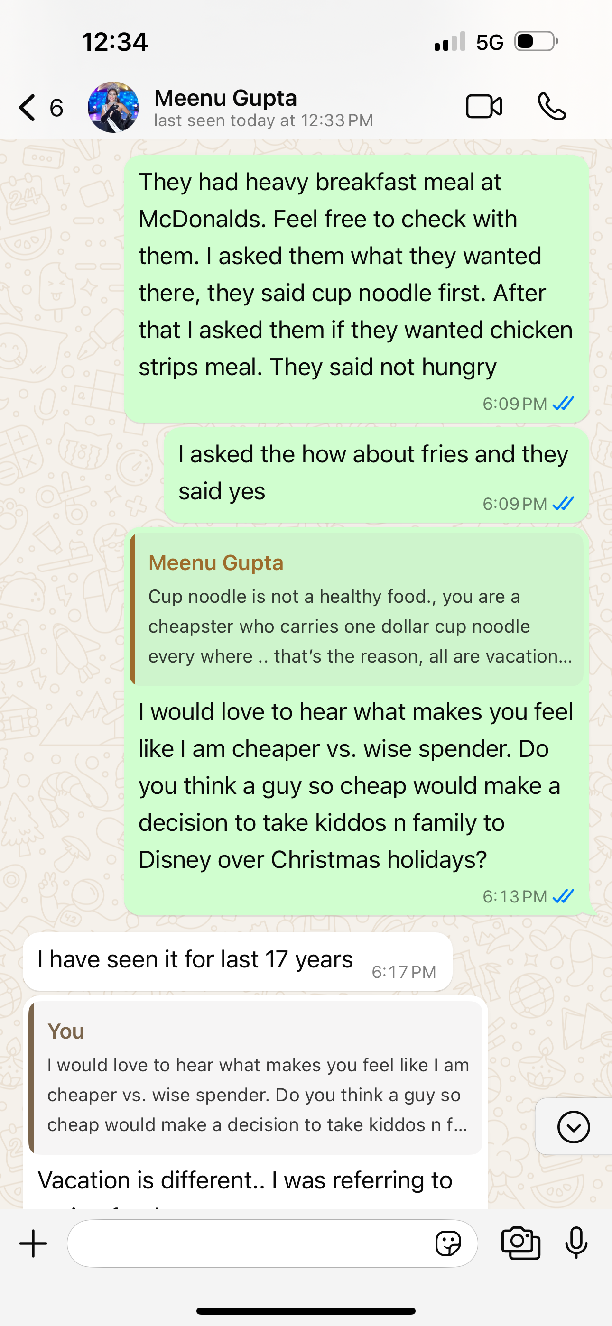This screenshot has height=1326, width=612.
Task: Tap the blue read ticks at 6:13 PM
Action: coord(563,896)
